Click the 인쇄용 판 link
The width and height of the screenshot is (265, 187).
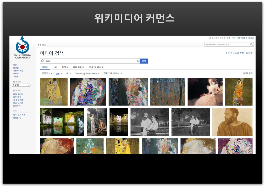point(17,118)
